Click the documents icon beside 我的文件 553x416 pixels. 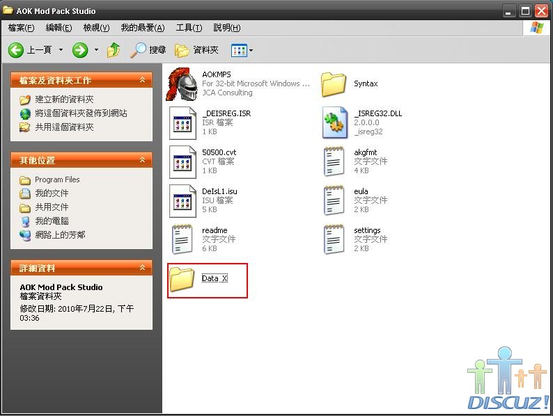coord(24,193)
